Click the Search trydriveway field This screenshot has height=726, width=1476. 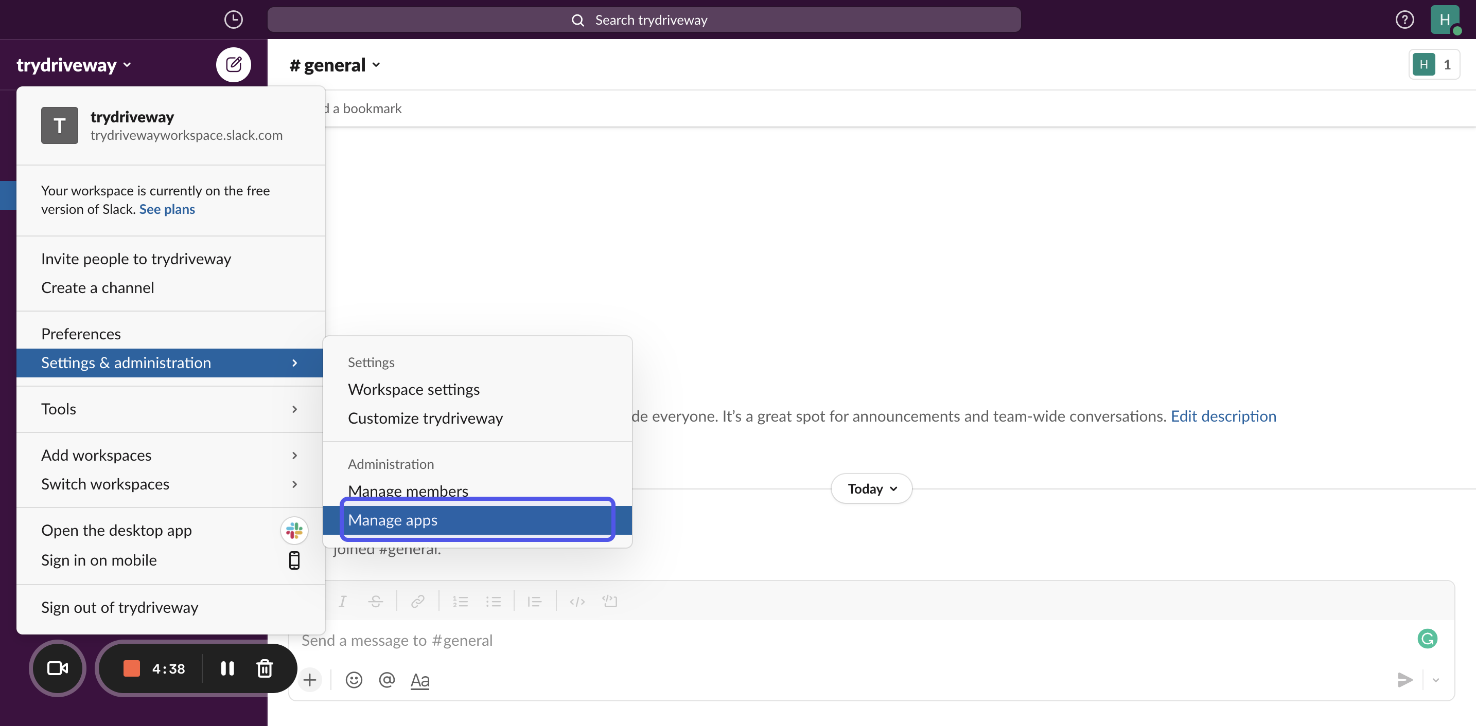click(x=643, y=20)
